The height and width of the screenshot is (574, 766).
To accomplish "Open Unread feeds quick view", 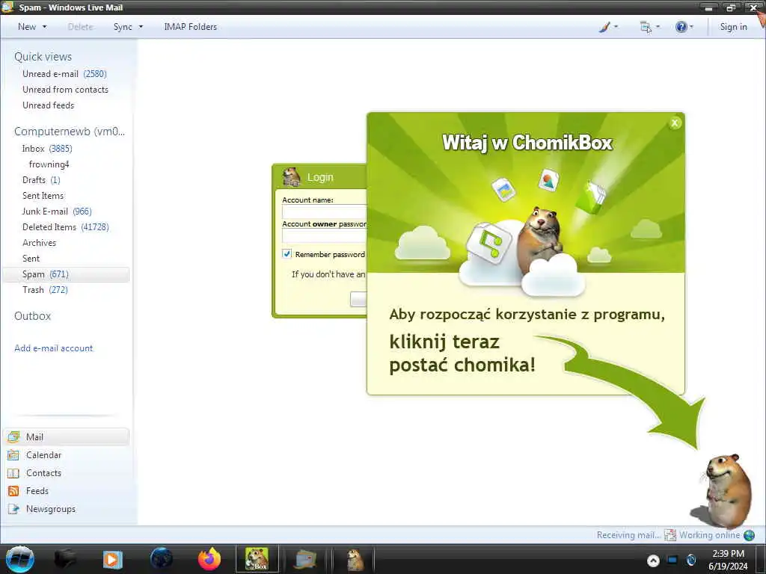I will 49,105.
